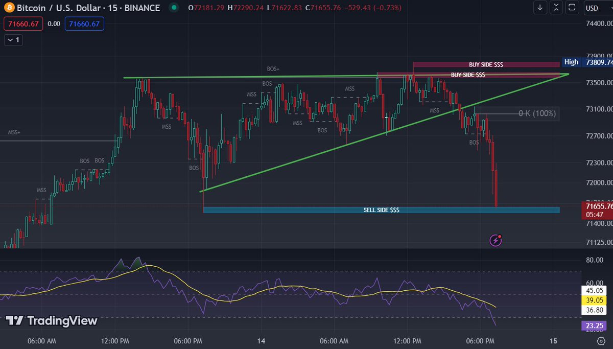Click the SELL SIDE $$$ liquidity zone label
613x349 pixels.
coord(381,210)
